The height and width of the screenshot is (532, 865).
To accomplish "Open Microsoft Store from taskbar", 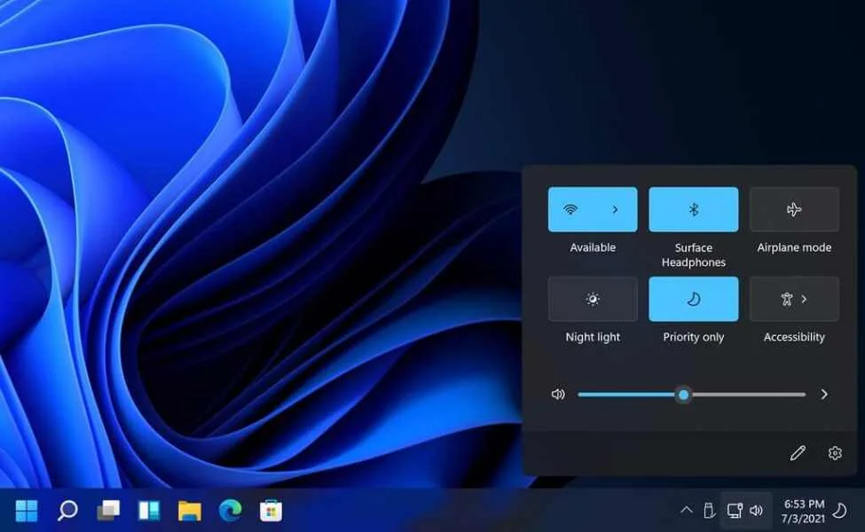I will [271, 511].
